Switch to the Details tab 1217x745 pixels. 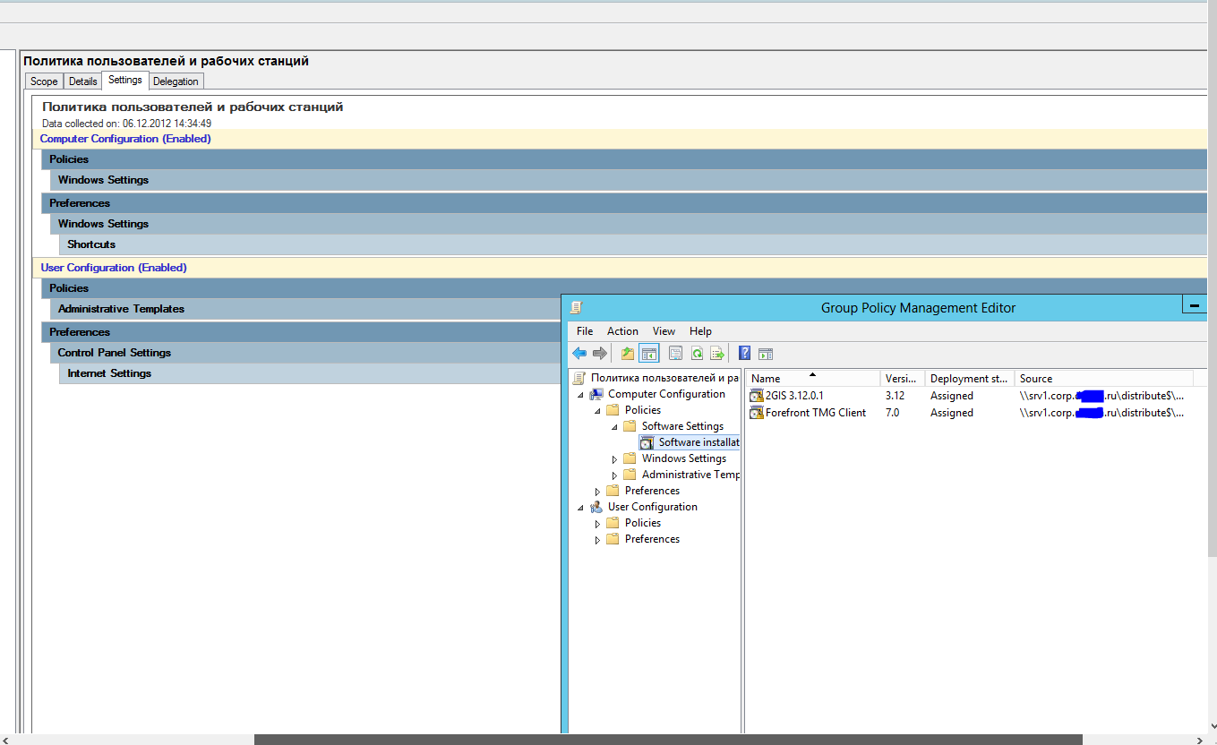click(x=82, y=81)
